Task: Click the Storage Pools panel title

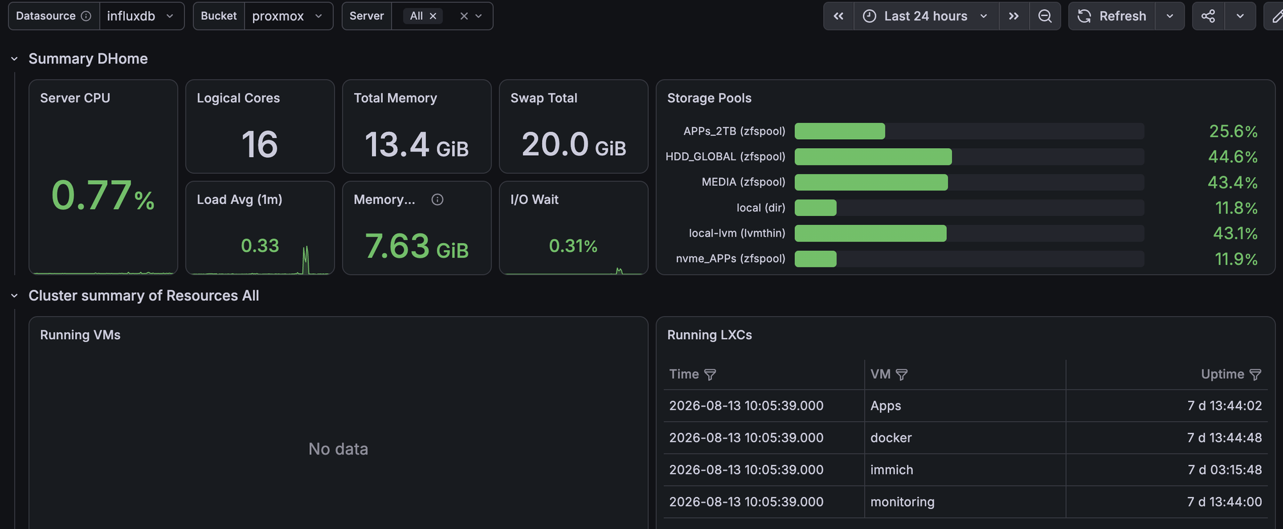Action: click(709, 98)
